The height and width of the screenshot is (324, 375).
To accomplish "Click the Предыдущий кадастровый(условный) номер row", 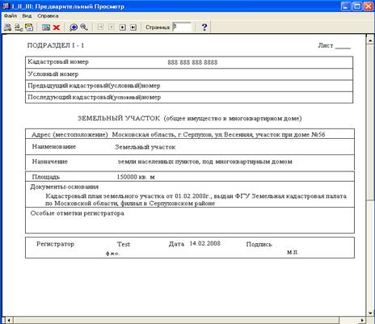I will click(189, 86).
